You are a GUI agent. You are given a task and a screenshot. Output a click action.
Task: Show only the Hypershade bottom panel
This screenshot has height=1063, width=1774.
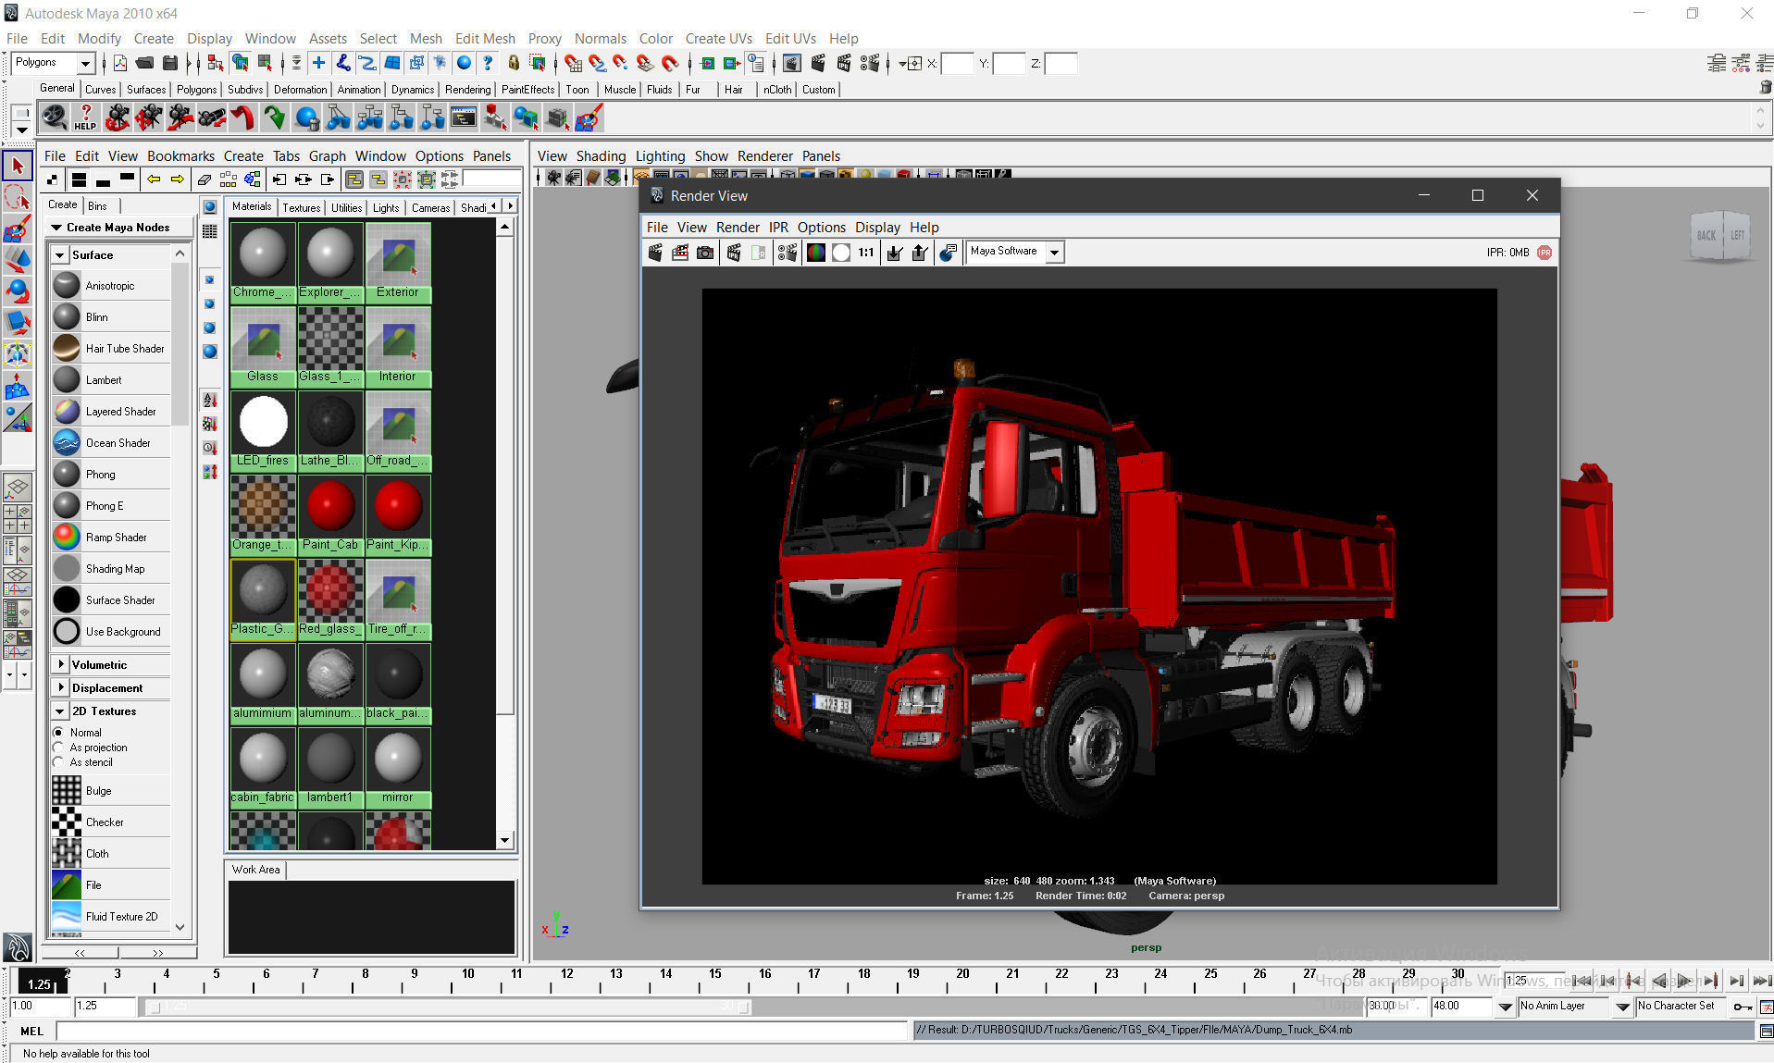point(104,179)
